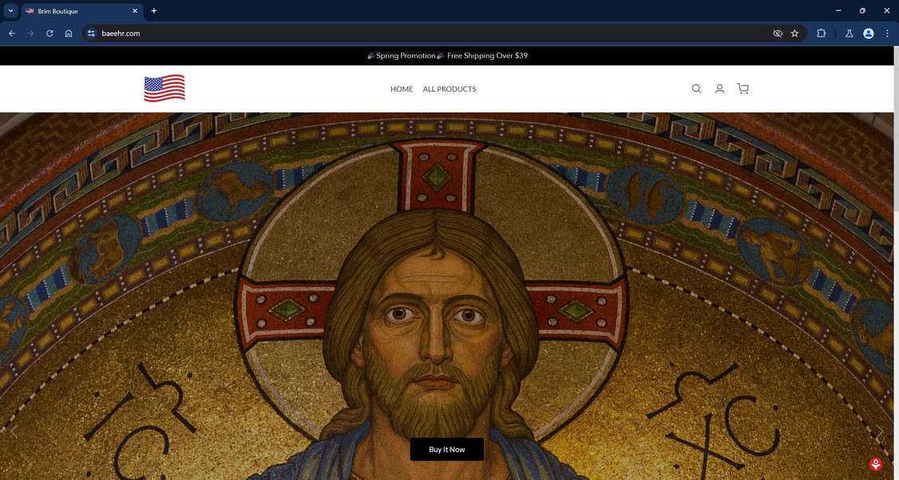
Task: Click the American flag store logo
Action: click(164, 89)
